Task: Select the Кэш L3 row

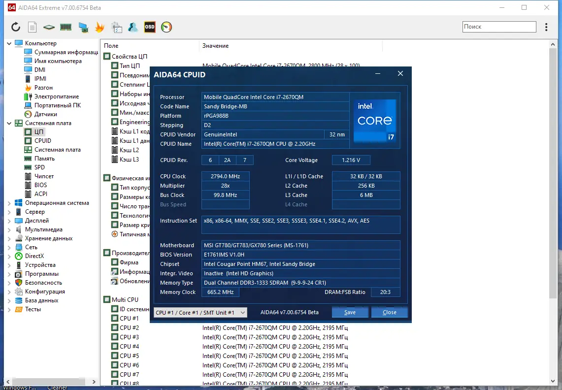Action: [x=125, y=159]
